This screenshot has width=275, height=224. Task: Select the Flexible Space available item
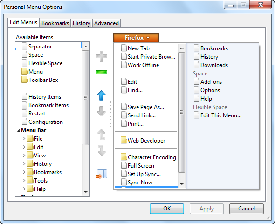click(45, 63)
